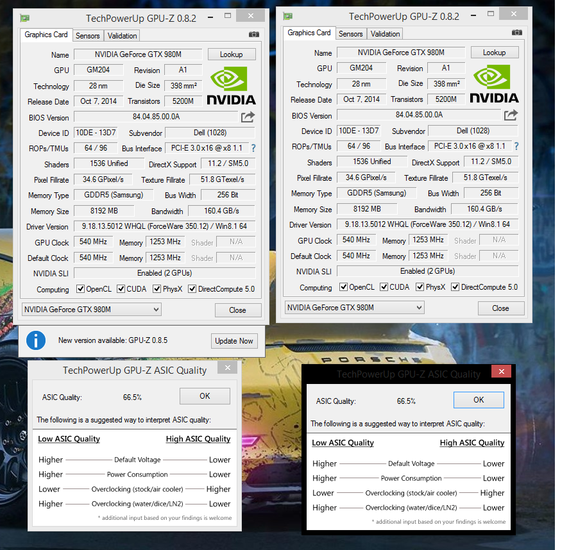Image resolution: width=578 pixels, height=550 pixels.
Task: Open Validation tab in left window
Action: [x=122, y=36]
